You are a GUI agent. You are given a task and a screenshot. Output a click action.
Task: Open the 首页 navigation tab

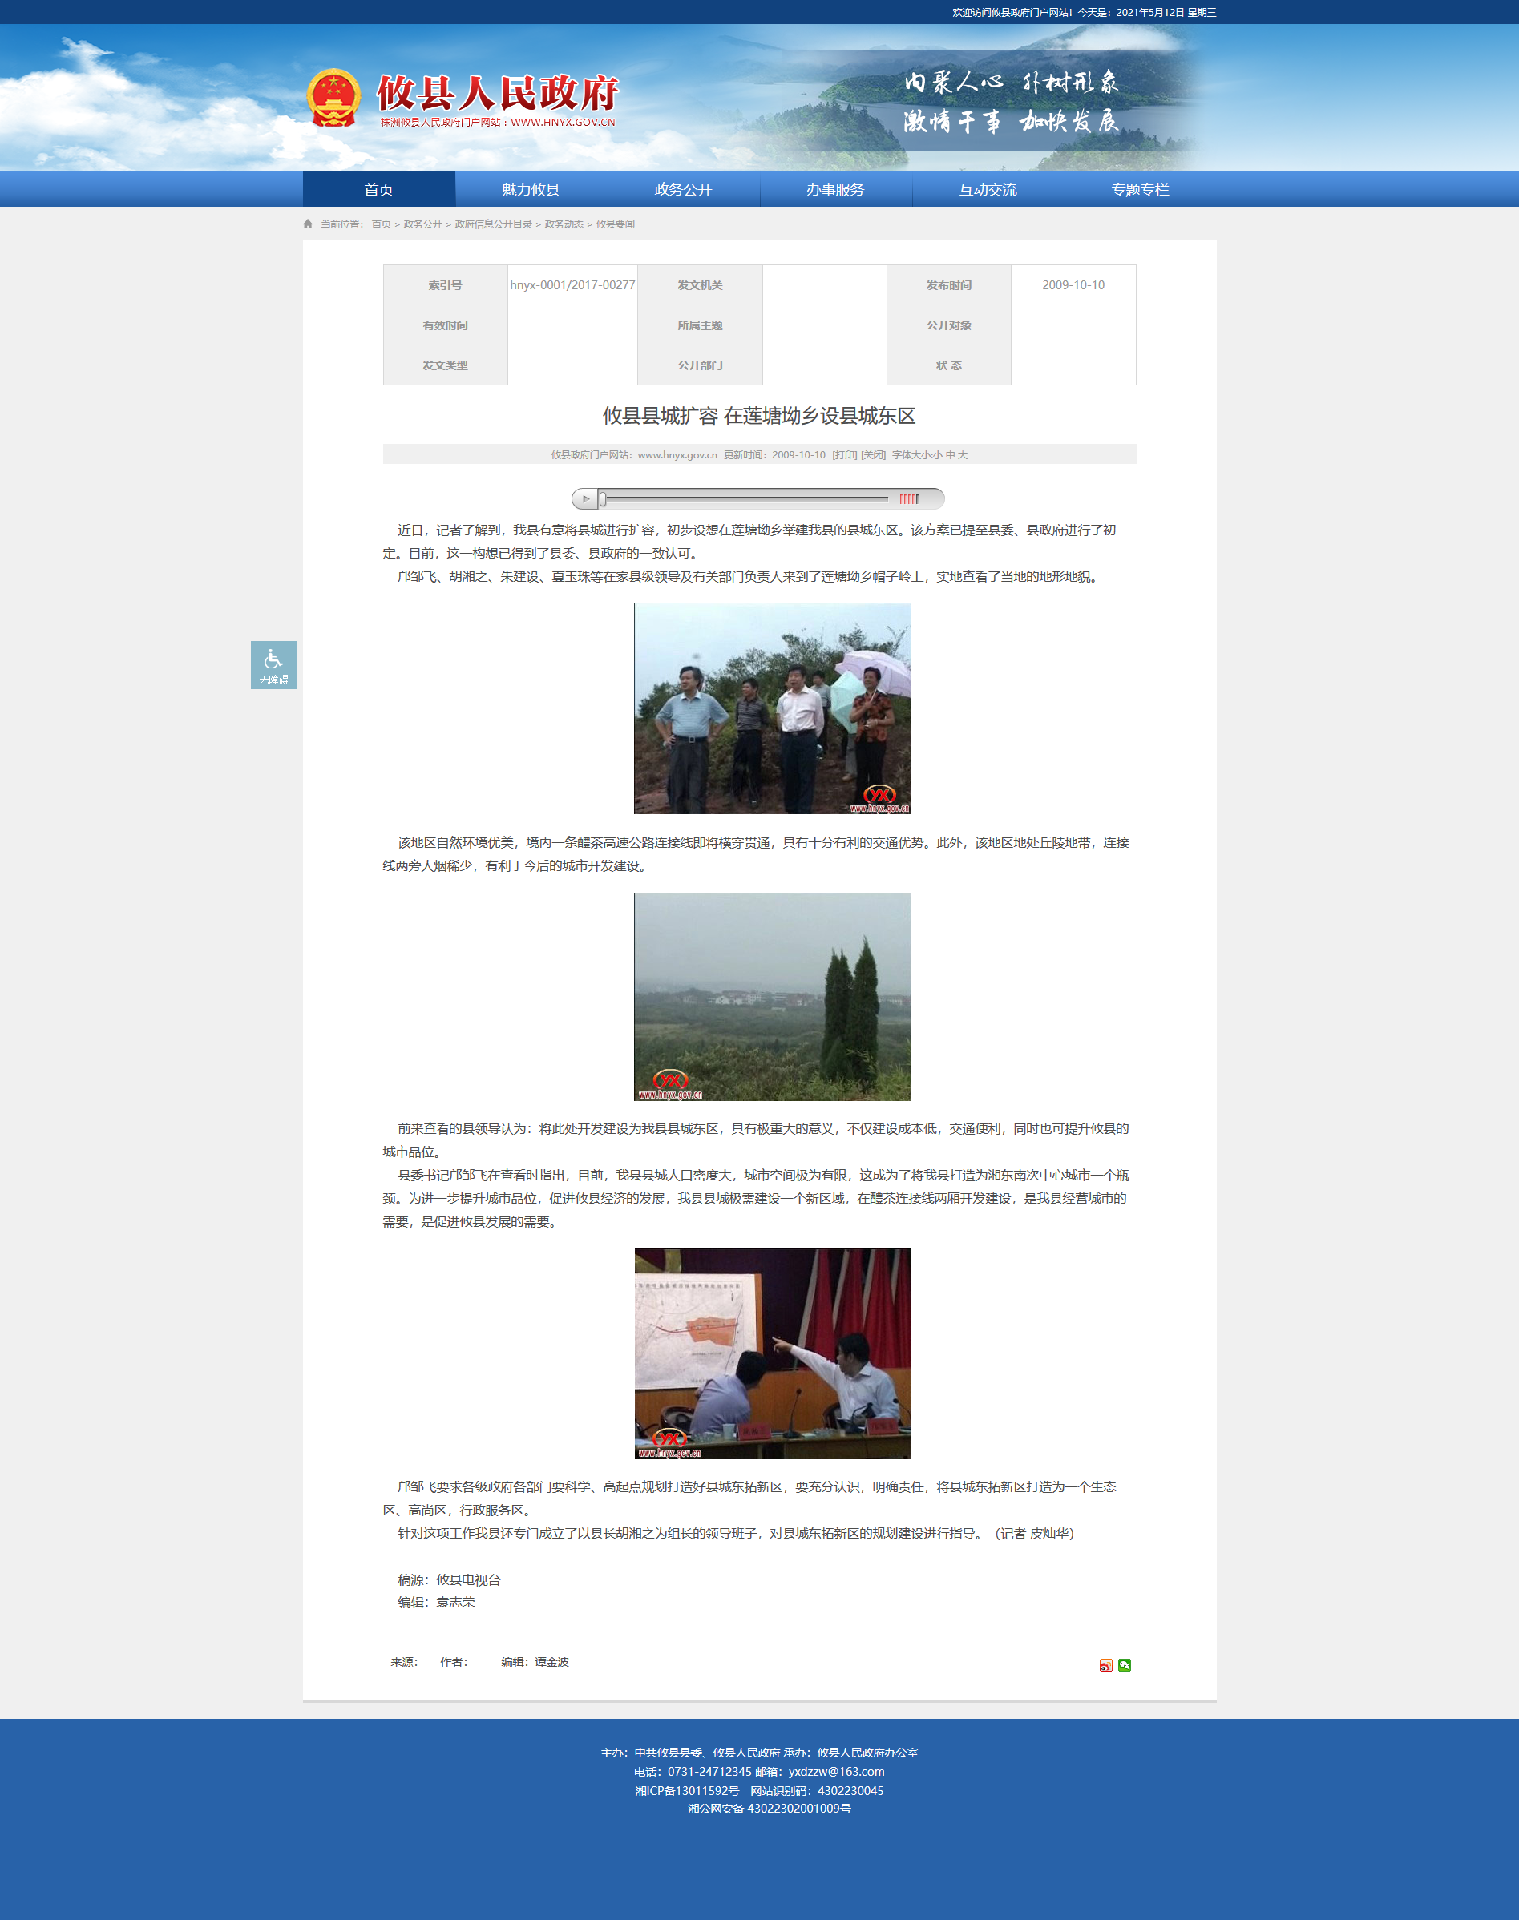click(379, 189)
